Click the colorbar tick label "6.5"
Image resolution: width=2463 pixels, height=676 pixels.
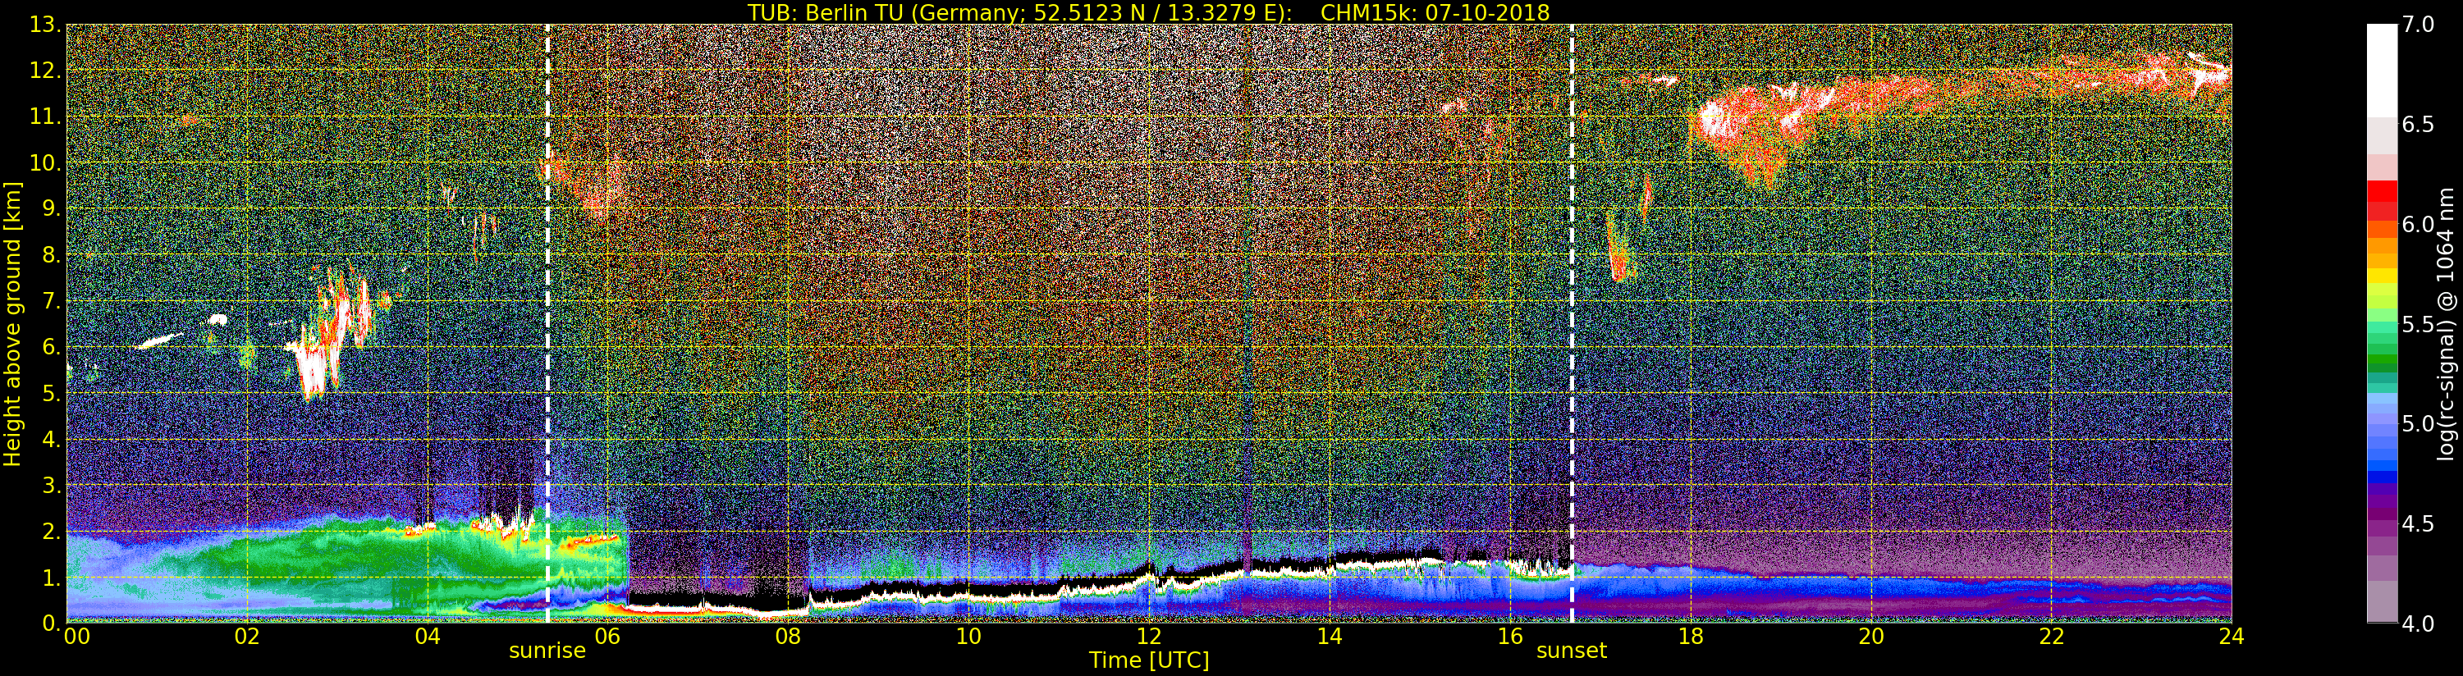click(x=2418, y=125)
